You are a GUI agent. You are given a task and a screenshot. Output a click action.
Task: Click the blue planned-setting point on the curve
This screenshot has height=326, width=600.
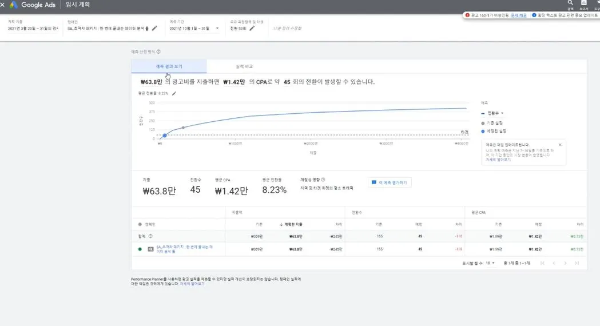[x=165, y=136]
